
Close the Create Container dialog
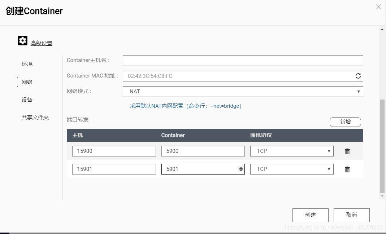(378, 7)
